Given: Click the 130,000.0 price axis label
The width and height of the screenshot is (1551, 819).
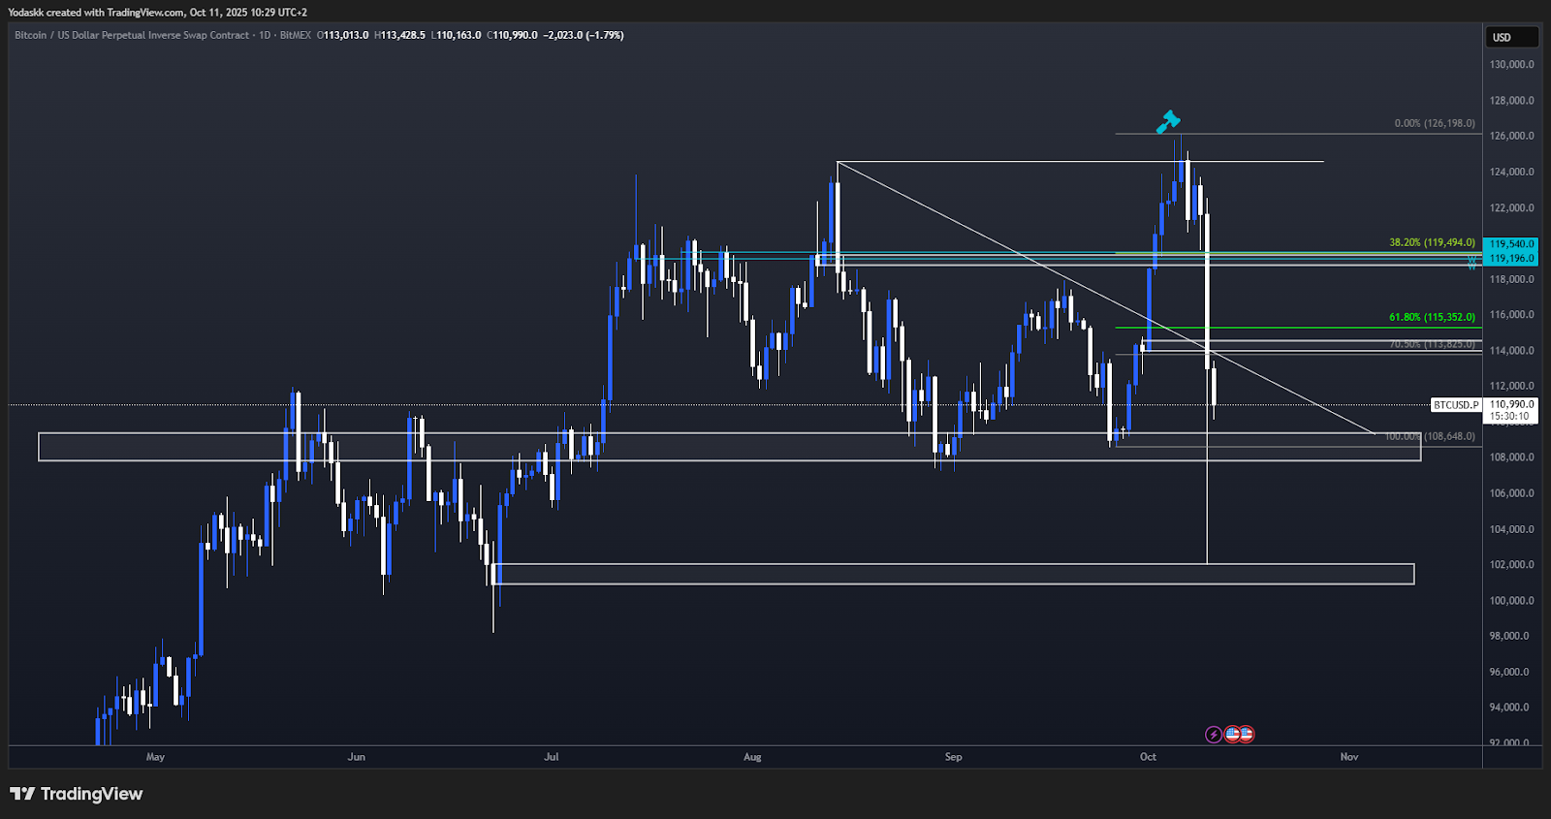Looking at the screenshot, I should click(x=1511, y=65).
